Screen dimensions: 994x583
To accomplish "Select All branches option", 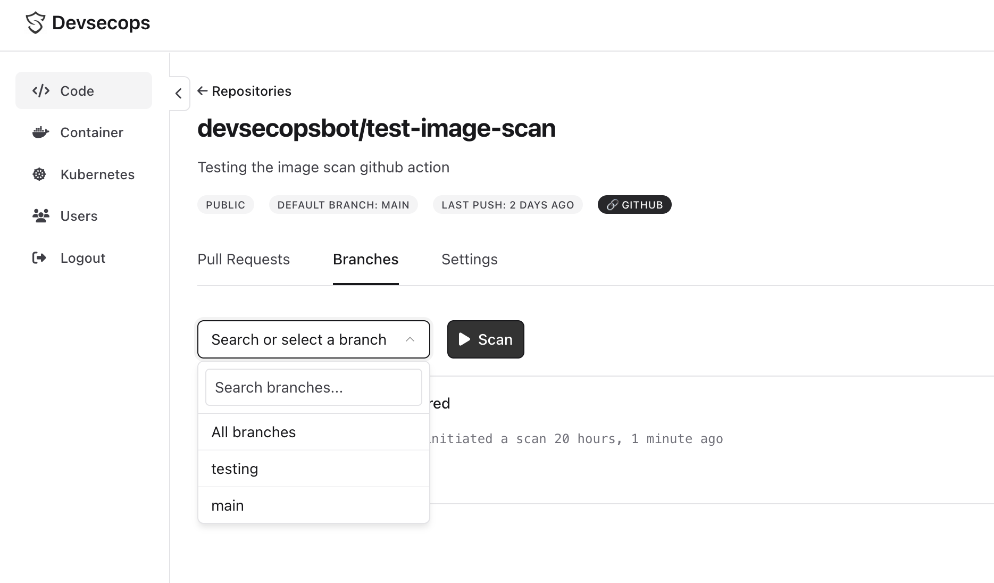I will [314, 432].
